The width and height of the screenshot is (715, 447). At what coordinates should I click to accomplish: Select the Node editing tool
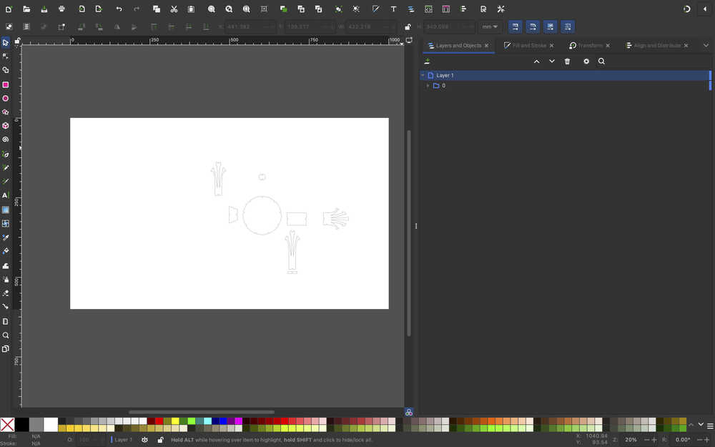(5, 56)
